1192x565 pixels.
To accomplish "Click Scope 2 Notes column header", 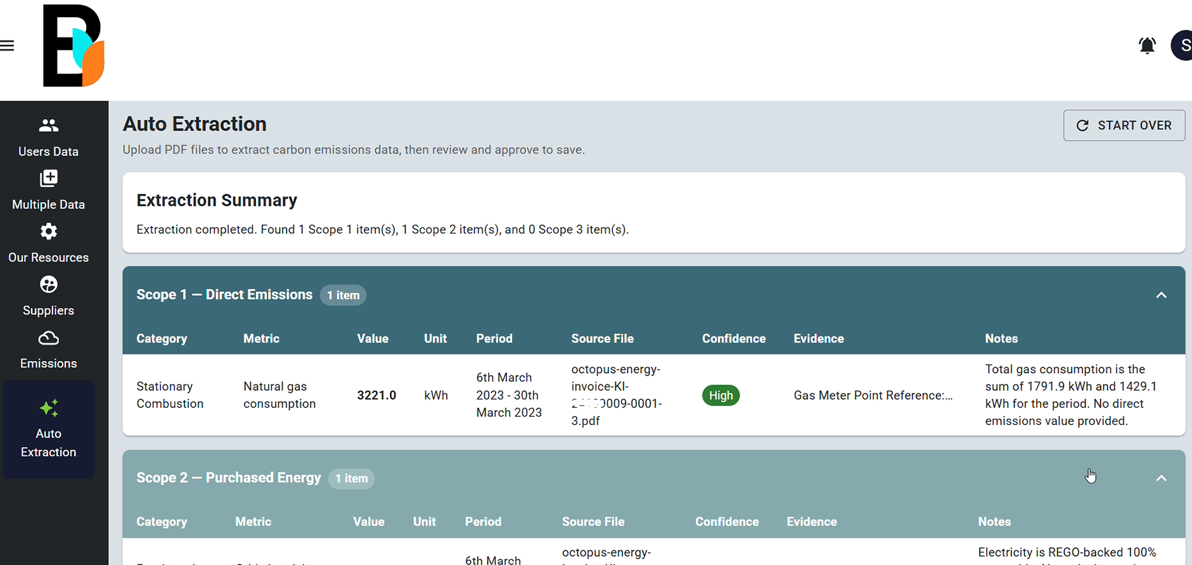I will (994, 522).
